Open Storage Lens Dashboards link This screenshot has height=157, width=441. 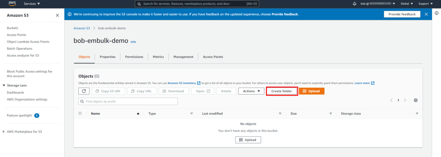[x=15, y=93]
